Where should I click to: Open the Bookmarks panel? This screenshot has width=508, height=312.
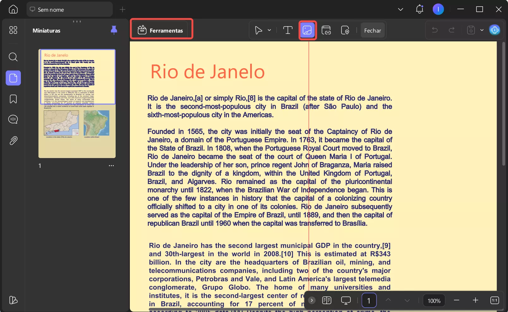(13, 99)
